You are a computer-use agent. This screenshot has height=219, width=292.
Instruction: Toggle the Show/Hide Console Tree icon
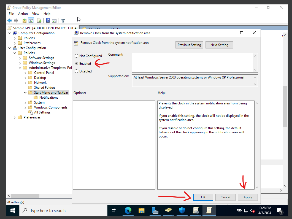(x=31, y=20)
